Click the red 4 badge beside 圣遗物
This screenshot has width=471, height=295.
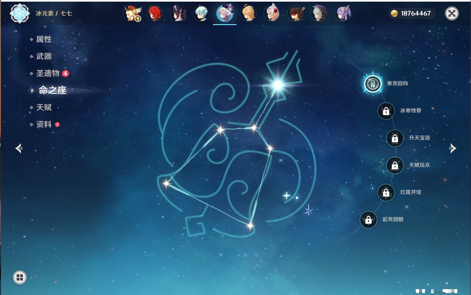tap(65, 73)
